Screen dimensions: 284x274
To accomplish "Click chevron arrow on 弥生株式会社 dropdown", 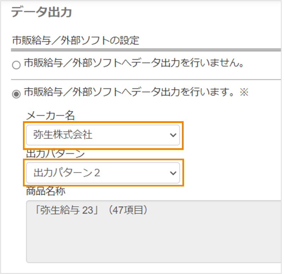I will click(x=173, y=135).
